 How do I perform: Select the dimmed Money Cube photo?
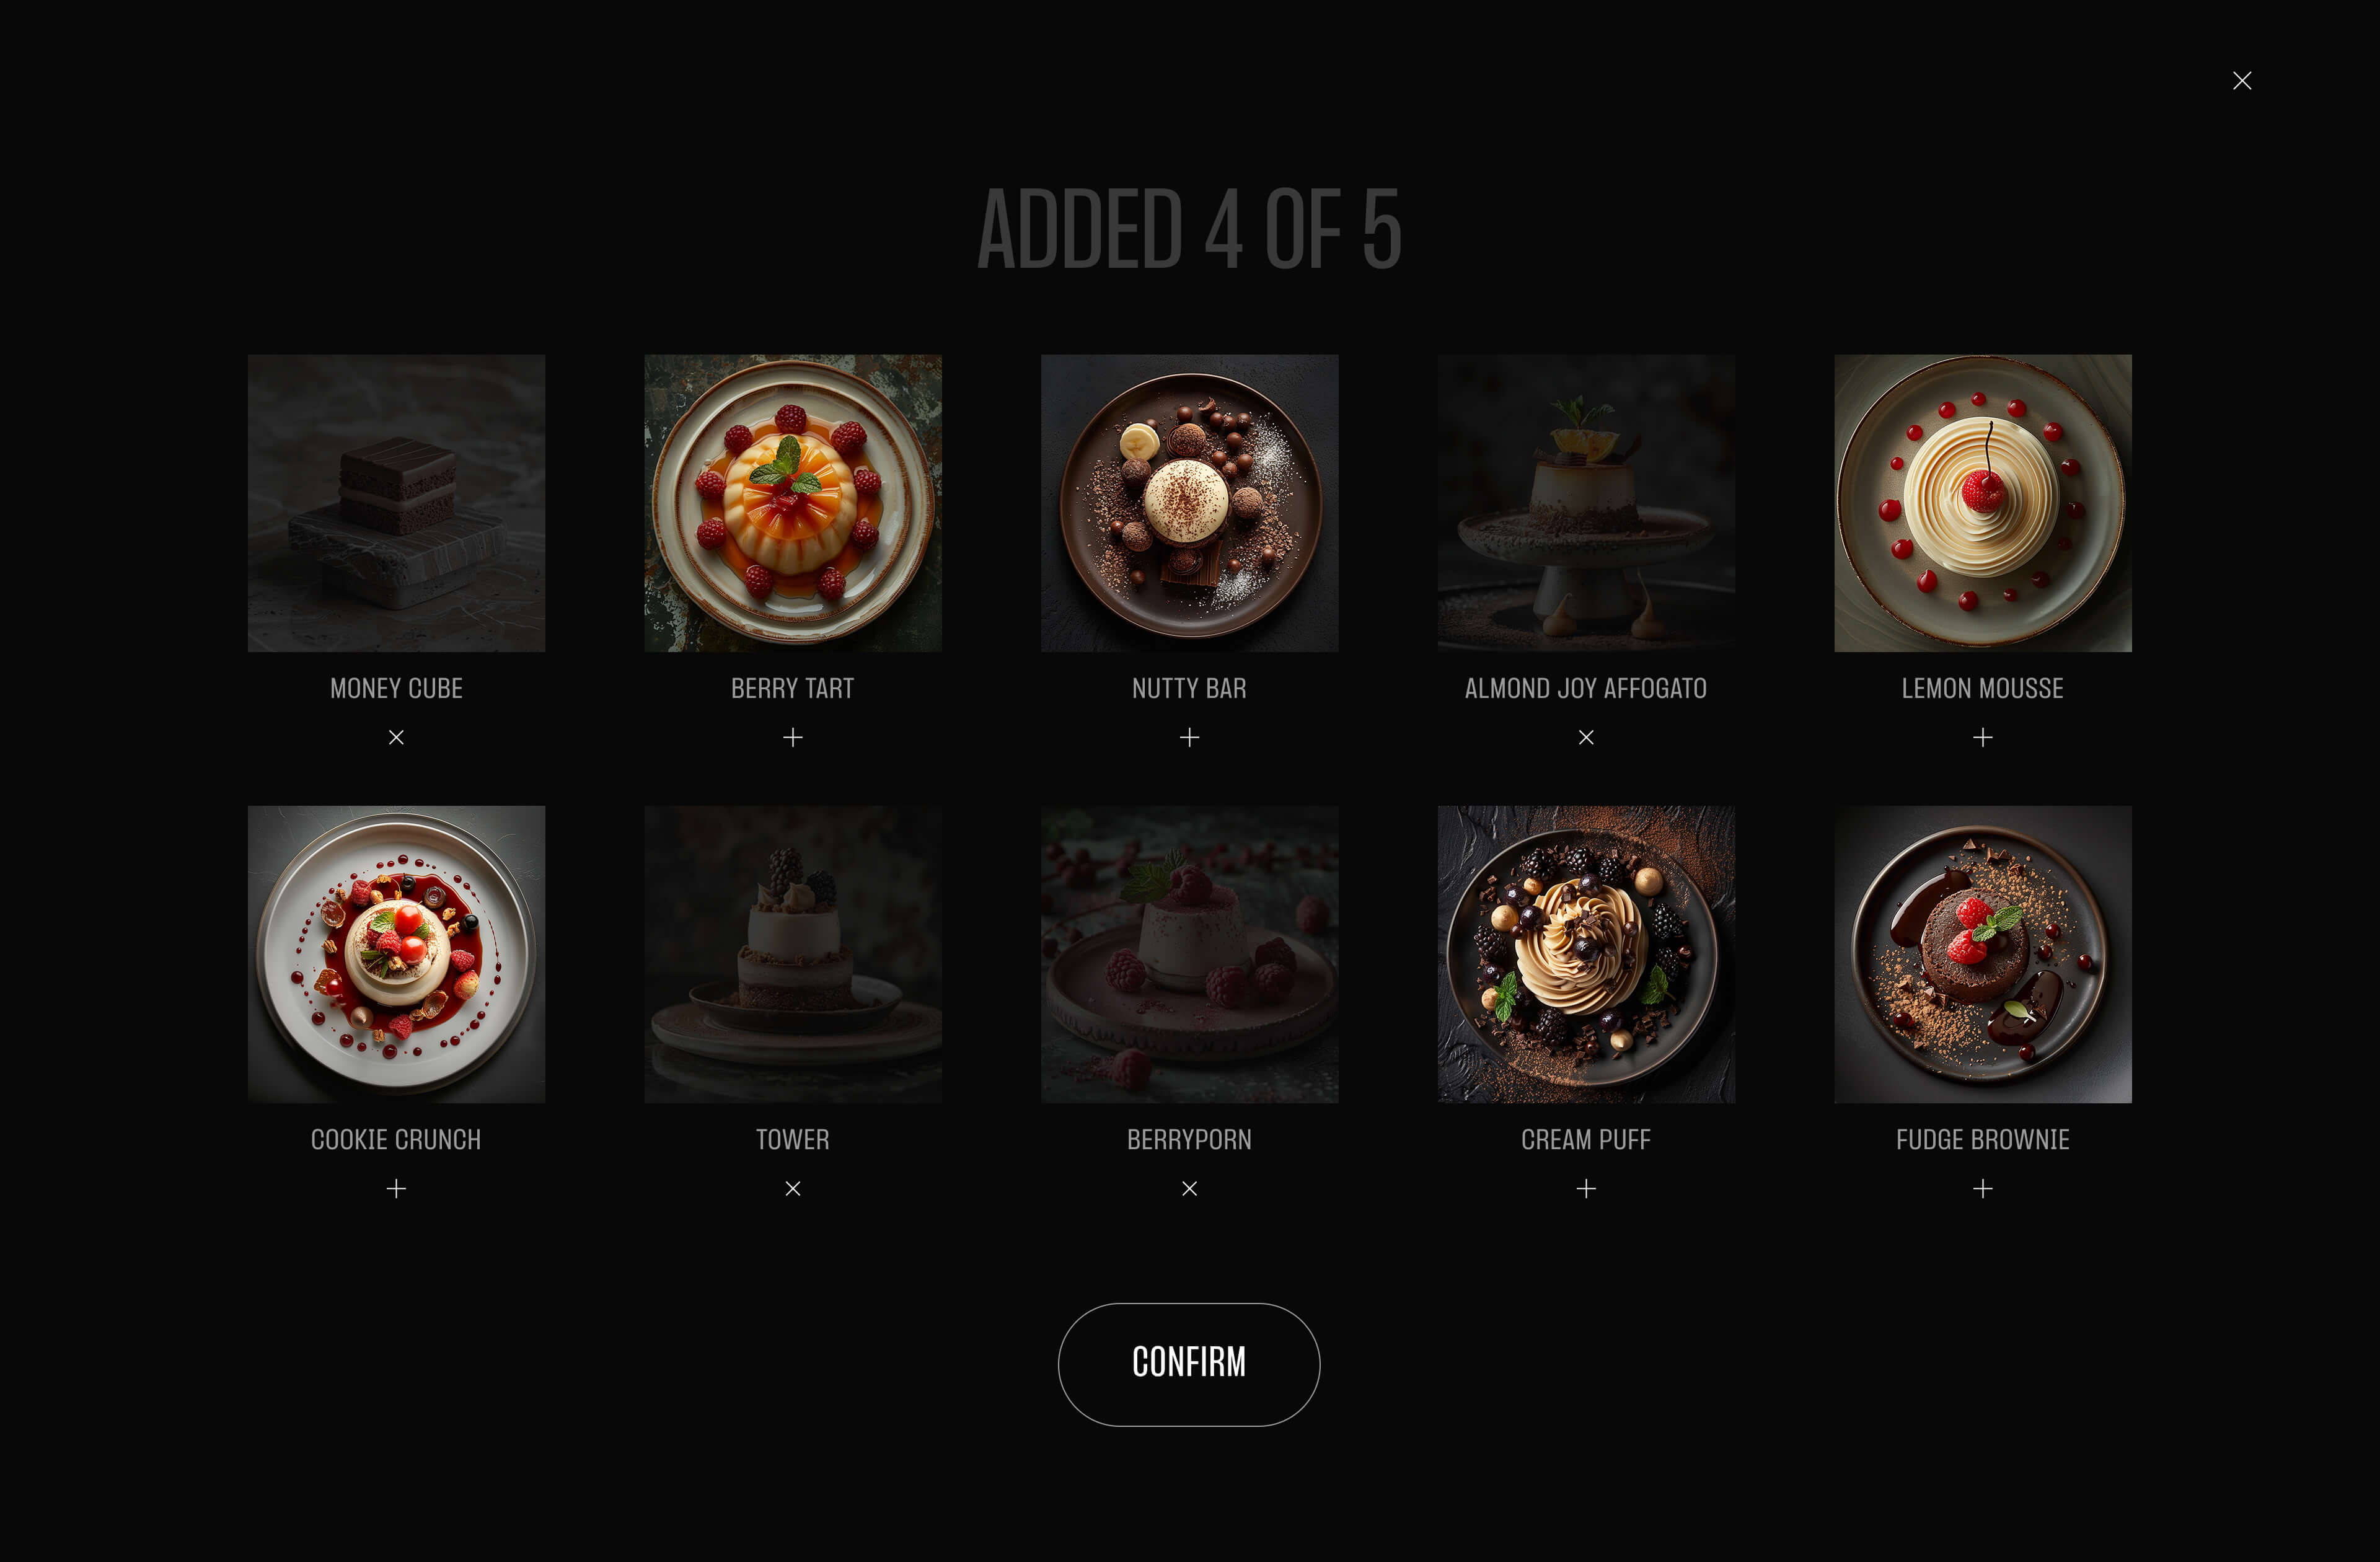click(x=396, y=503)
